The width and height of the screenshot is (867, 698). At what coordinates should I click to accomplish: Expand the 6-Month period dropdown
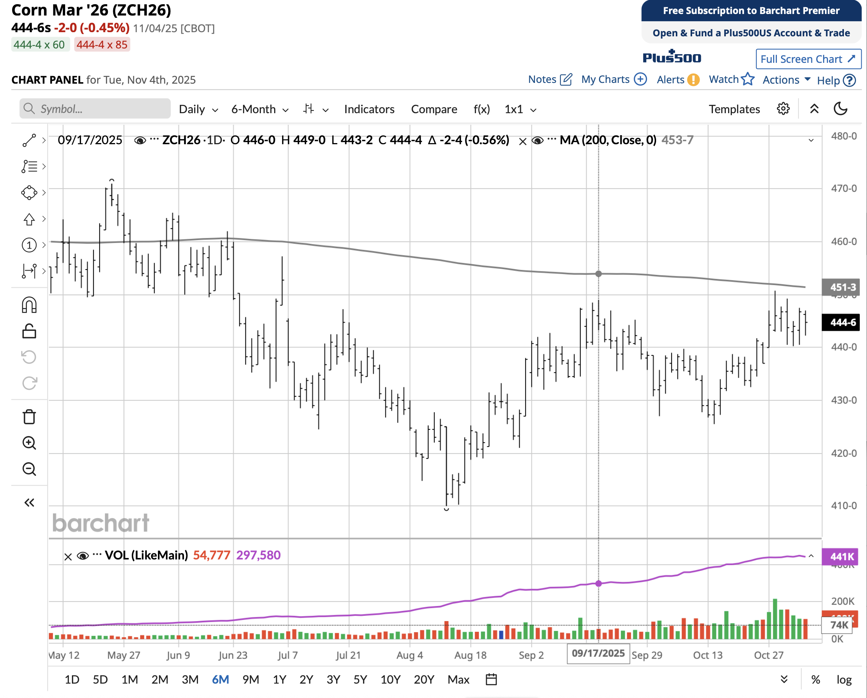coord(259,109)
